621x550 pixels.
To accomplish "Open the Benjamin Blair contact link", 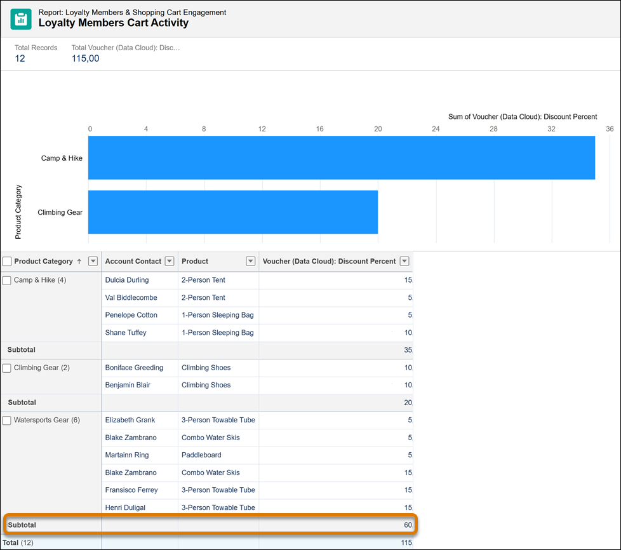I will pos(128,385).
